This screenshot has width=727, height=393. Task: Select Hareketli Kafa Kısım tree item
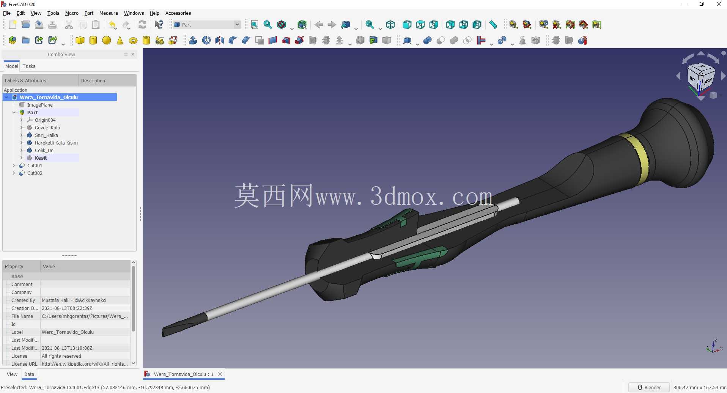click(x=56, y=143)
